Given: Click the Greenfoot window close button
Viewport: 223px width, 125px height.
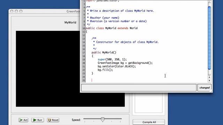Looking at the screenshot, I should click(x=12, y=11).
